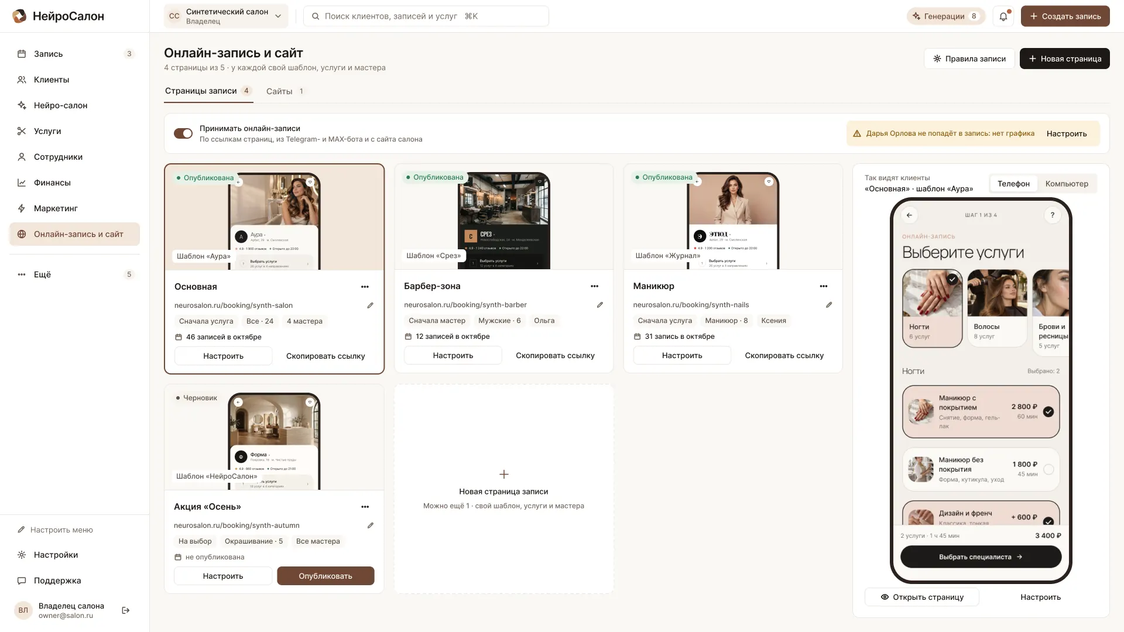This screenshot has width=1124, height=632.
Task: Click Скопировать ссылку for Маникюр page
Action: click(784, 355)
